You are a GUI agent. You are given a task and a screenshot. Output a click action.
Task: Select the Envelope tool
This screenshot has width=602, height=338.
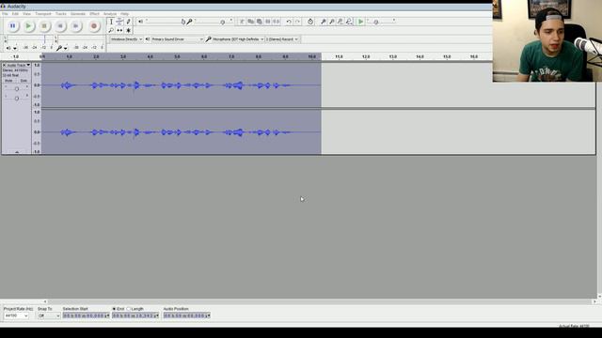[119, 22]
